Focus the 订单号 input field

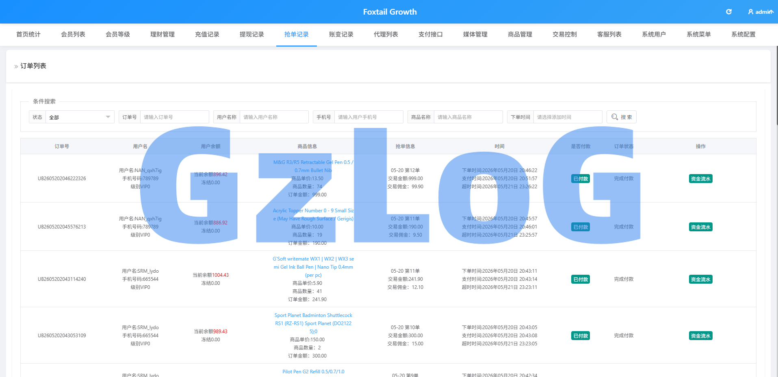[x=174, y=117]
